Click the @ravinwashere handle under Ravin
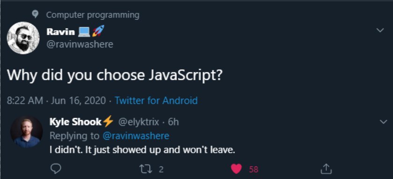This screenshot has width=393, height=179. click(80, 44)
